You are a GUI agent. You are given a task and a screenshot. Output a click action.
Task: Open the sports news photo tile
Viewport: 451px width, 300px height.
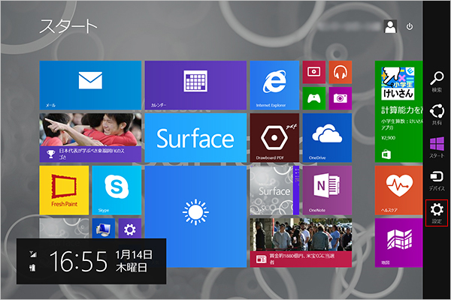pyautogui.click(x=90, y=138)
